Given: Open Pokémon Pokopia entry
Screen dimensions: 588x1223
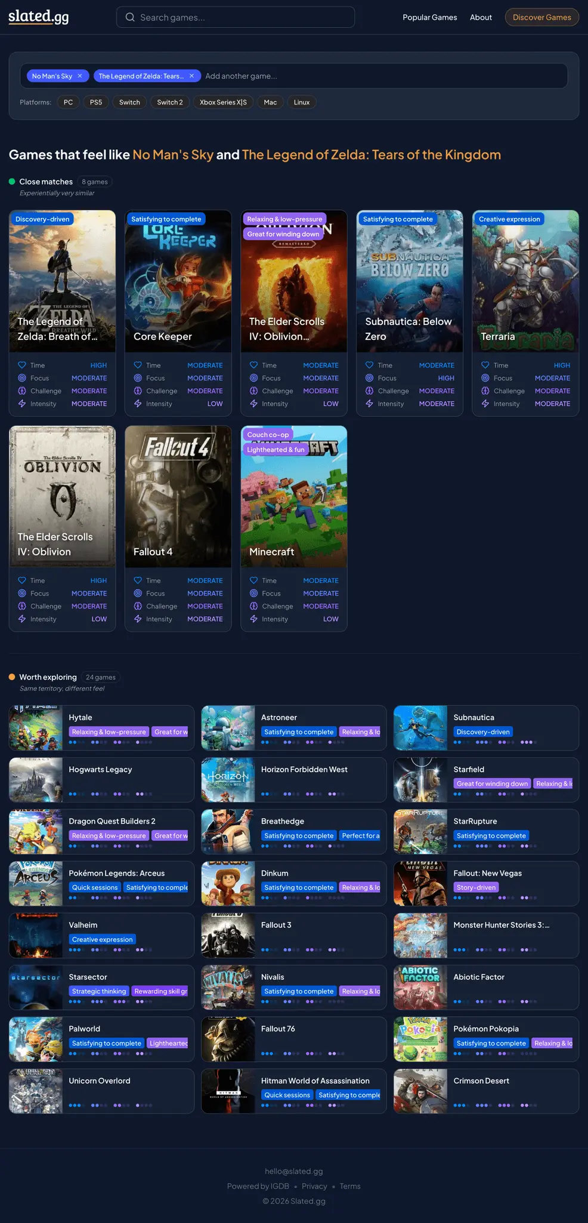Looking at the screenshot, I should [x=486, y=1039].
